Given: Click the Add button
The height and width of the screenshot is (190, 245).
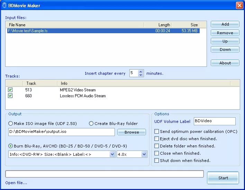Looking at the screenshot, I should point(225,24).
